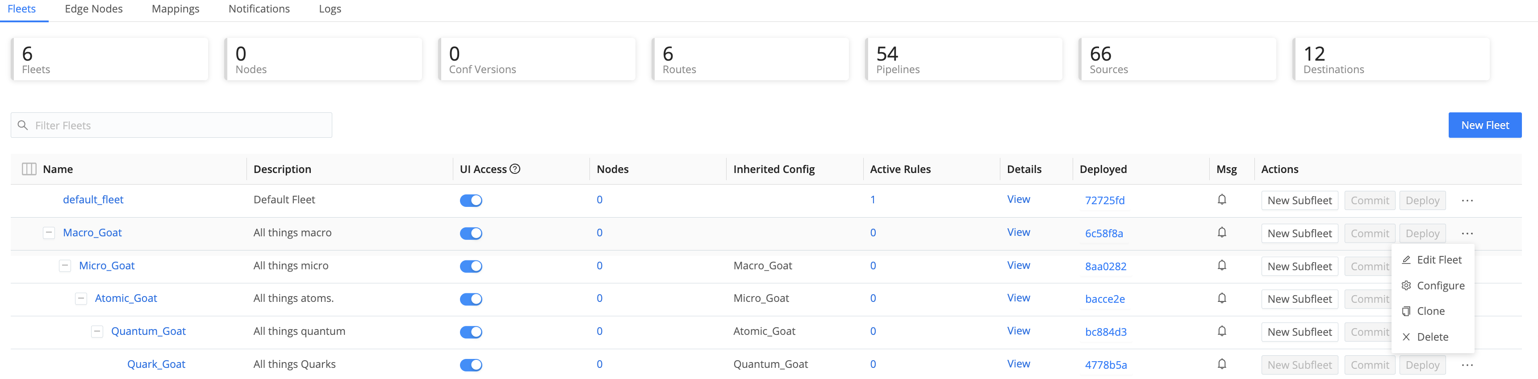Viewport: 1538px width, 379px height.
Task: Collapse the Macro_Goat fleet tree
Action: point(49,233)
